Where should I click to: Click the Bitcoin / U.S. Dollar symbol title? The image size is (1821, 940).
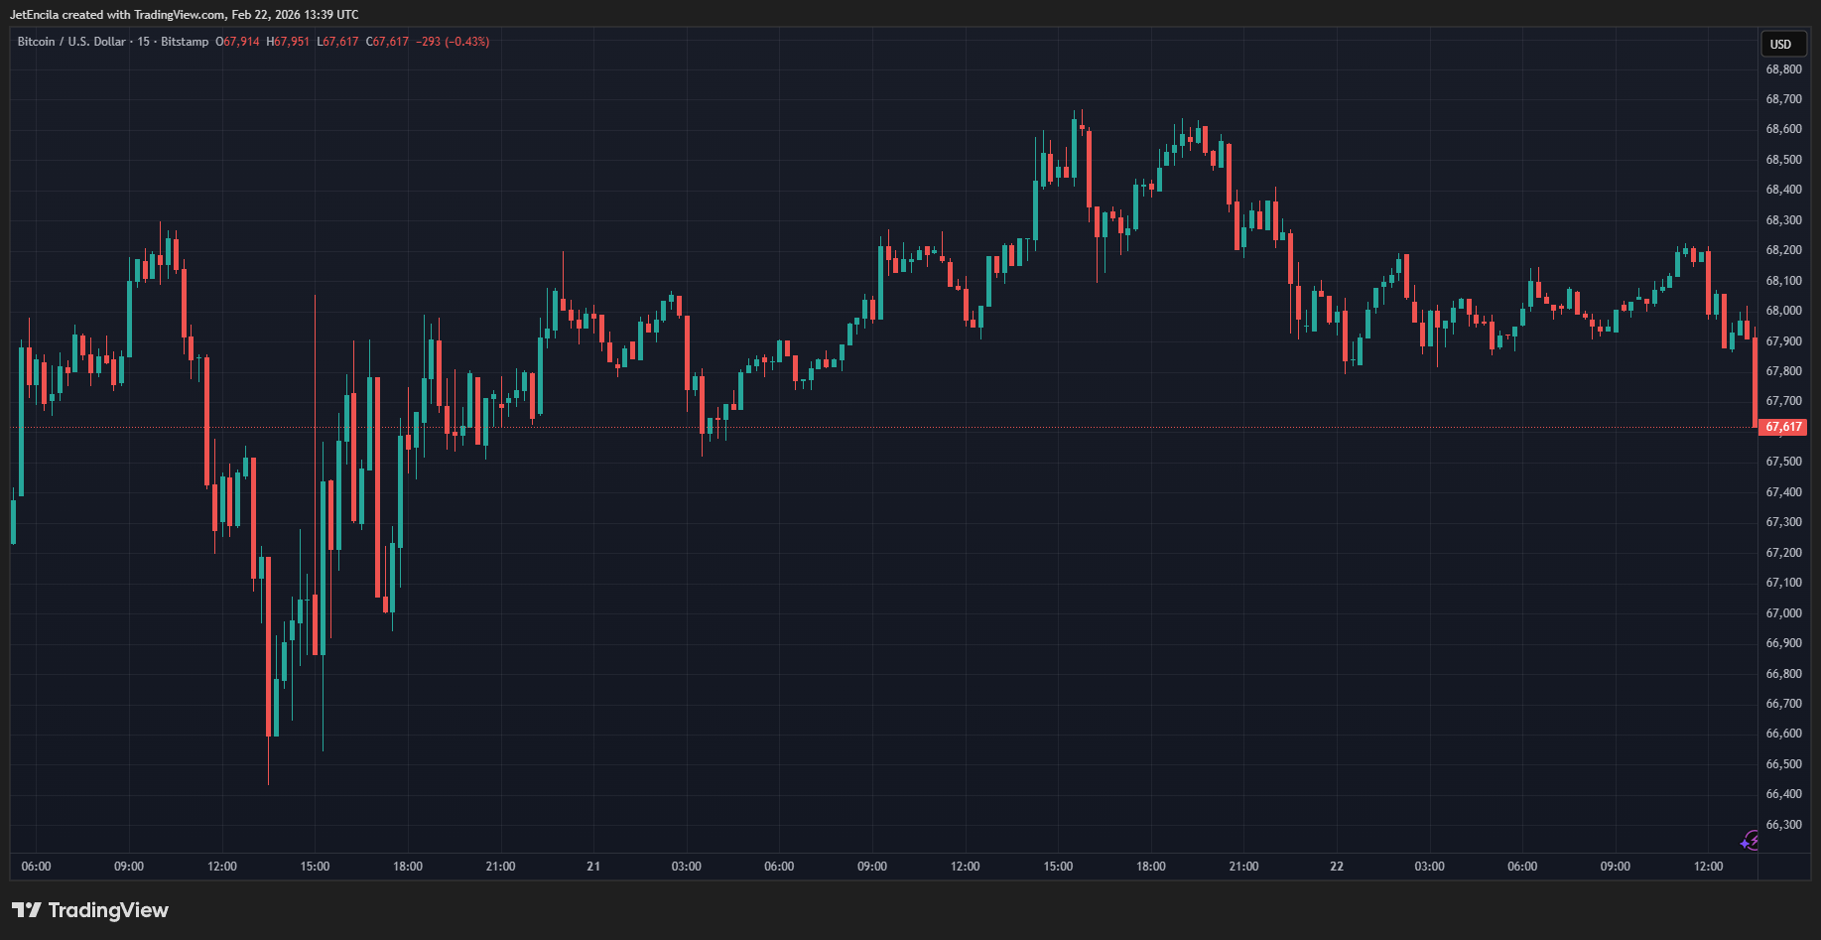point(71,42)
